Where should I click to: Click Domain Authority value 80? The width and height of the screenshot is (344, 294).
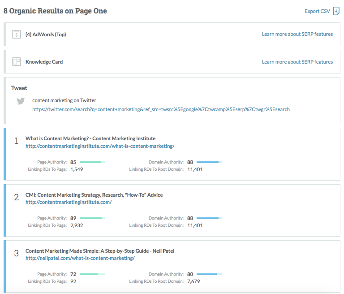(x=190, y=274)
